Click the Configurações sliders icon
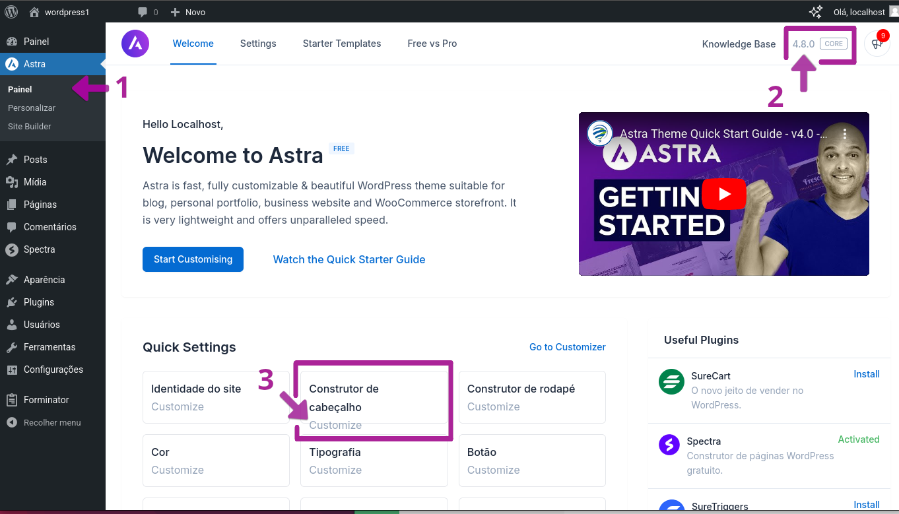Screen dimensions: 899x514 tap(12, 369)
